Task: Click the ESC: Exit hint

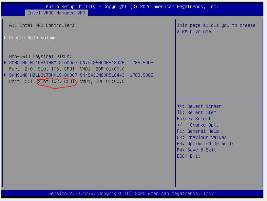Action: point(188,156)
